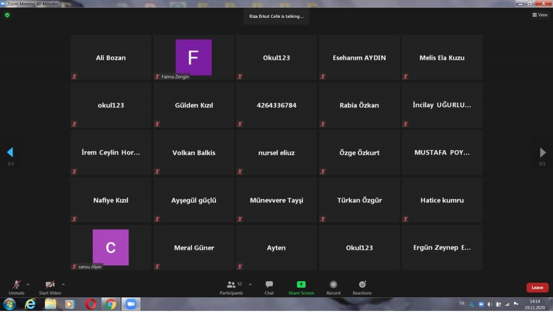
Task: Expand audio options arrow beside Unmute
Action: [x=28, y=284]
